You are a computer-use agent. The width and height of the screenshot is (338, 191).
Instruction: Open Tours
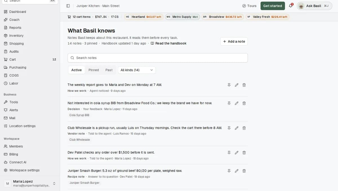pos(249,6)
